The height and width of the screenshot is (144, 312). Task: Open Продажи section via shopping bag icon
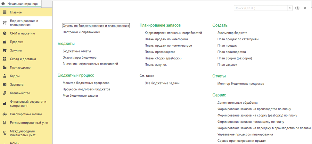click(x=4, y=42)
